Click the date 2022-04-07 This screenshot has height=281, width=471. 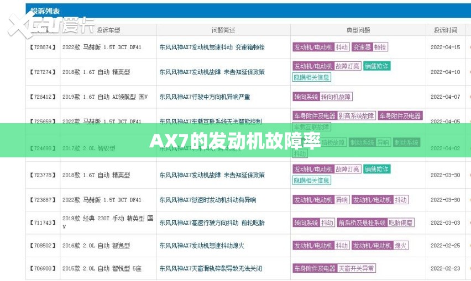click(x=445, y=97)
